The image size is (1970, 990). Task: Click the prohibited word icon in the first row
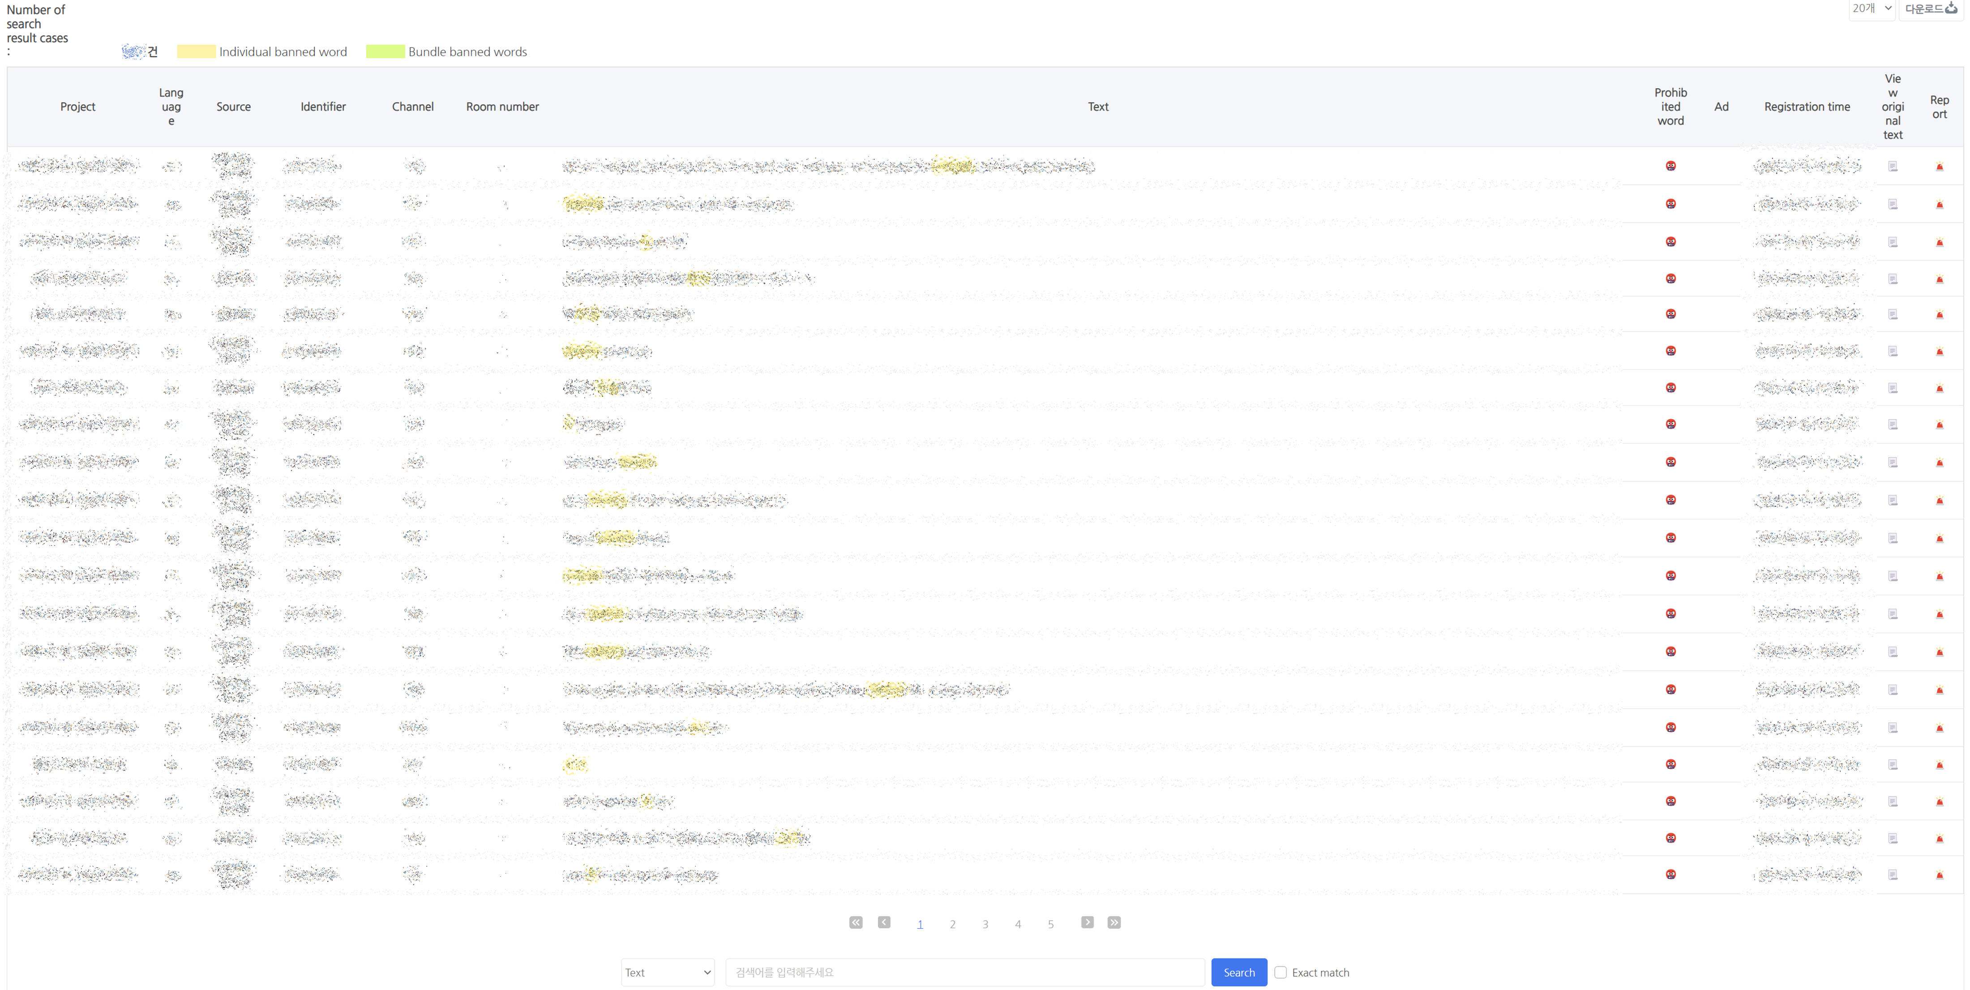1671,166
